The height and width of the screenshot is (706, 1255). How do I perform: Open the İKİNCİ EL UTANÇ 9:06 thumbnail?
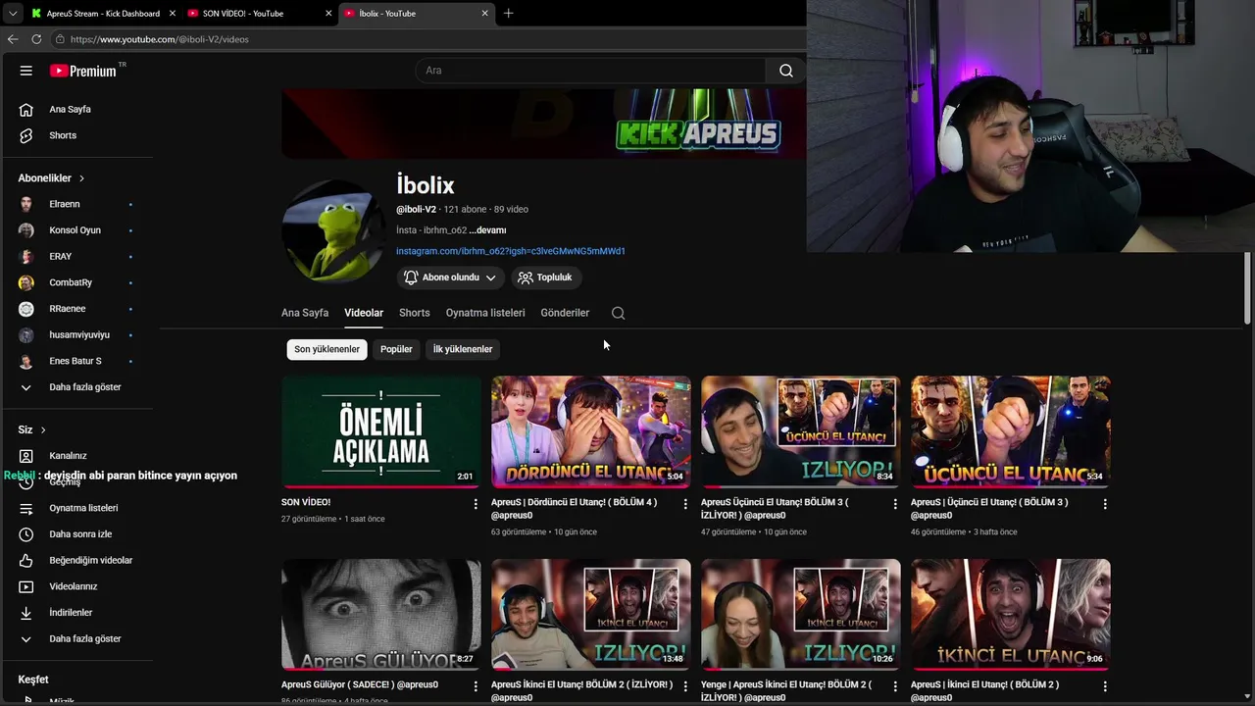(1011, 615)
